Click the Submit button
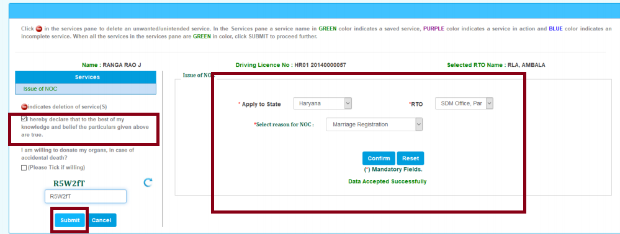 coord(70,220)
